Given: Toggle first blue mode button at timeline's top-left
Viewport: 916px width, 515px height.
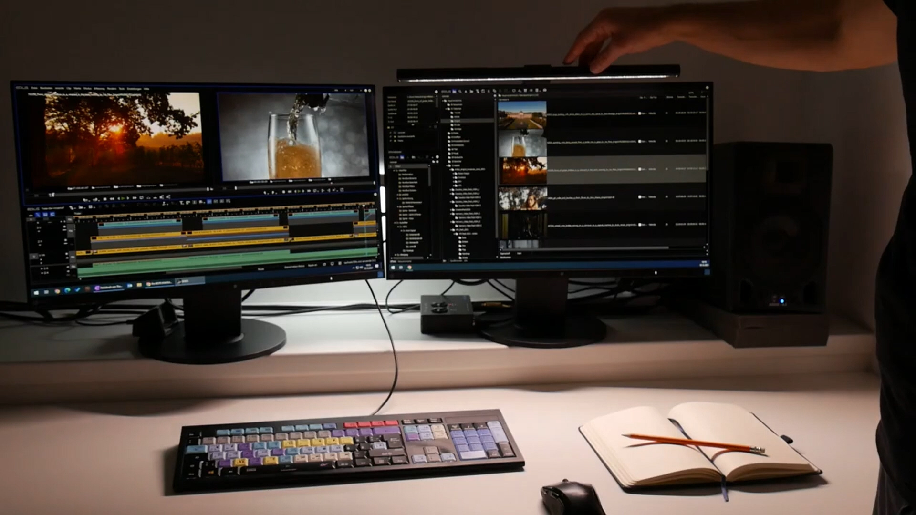Looking at the screenshot, I should point(38,215).
